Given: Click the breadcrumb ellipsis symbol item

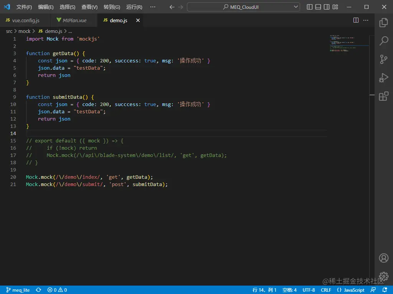Looking at the screenshot, I should (x=70, y=31).
